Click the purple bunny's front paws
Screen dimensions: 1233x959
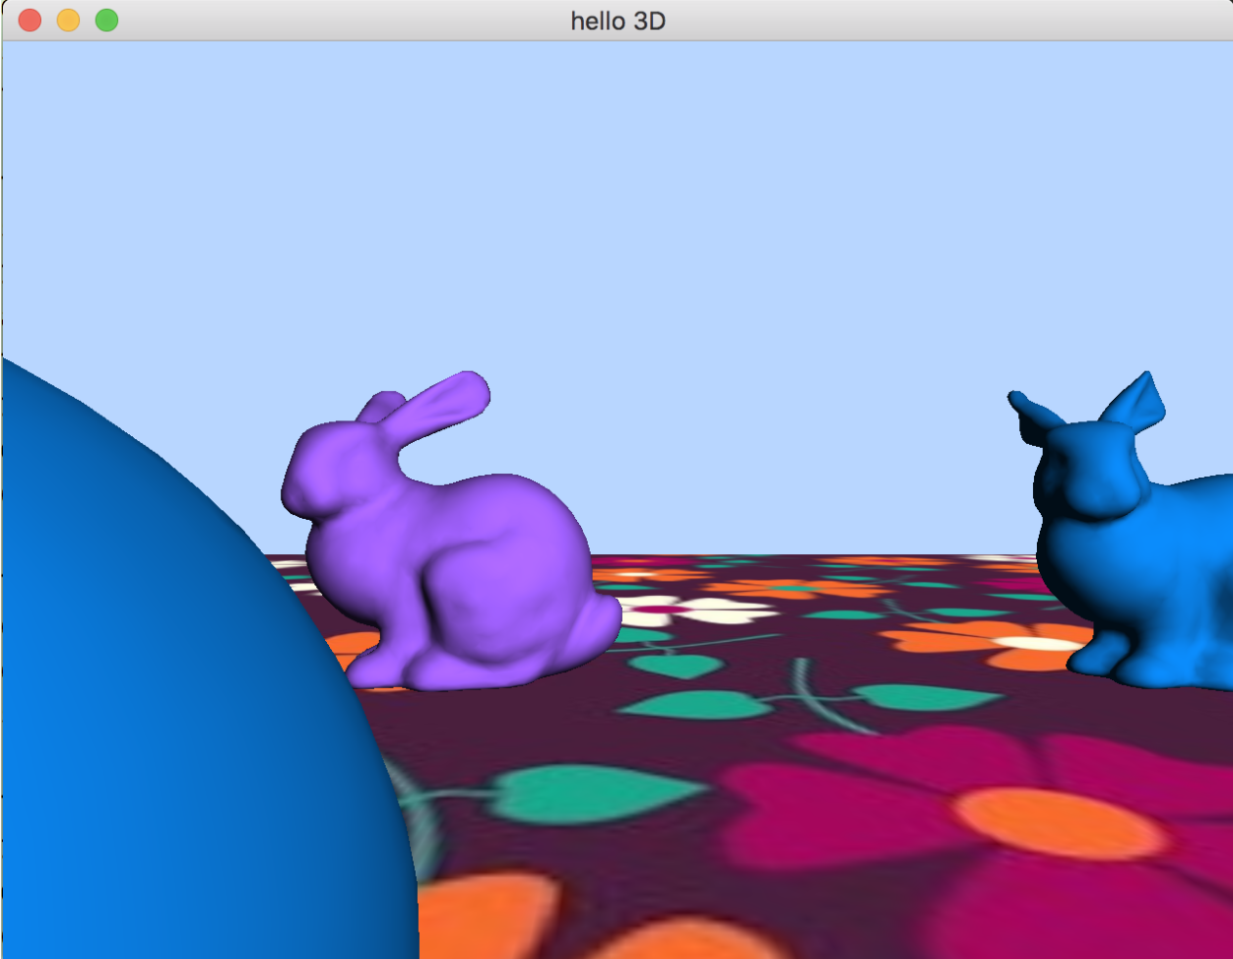click(379, 670)
